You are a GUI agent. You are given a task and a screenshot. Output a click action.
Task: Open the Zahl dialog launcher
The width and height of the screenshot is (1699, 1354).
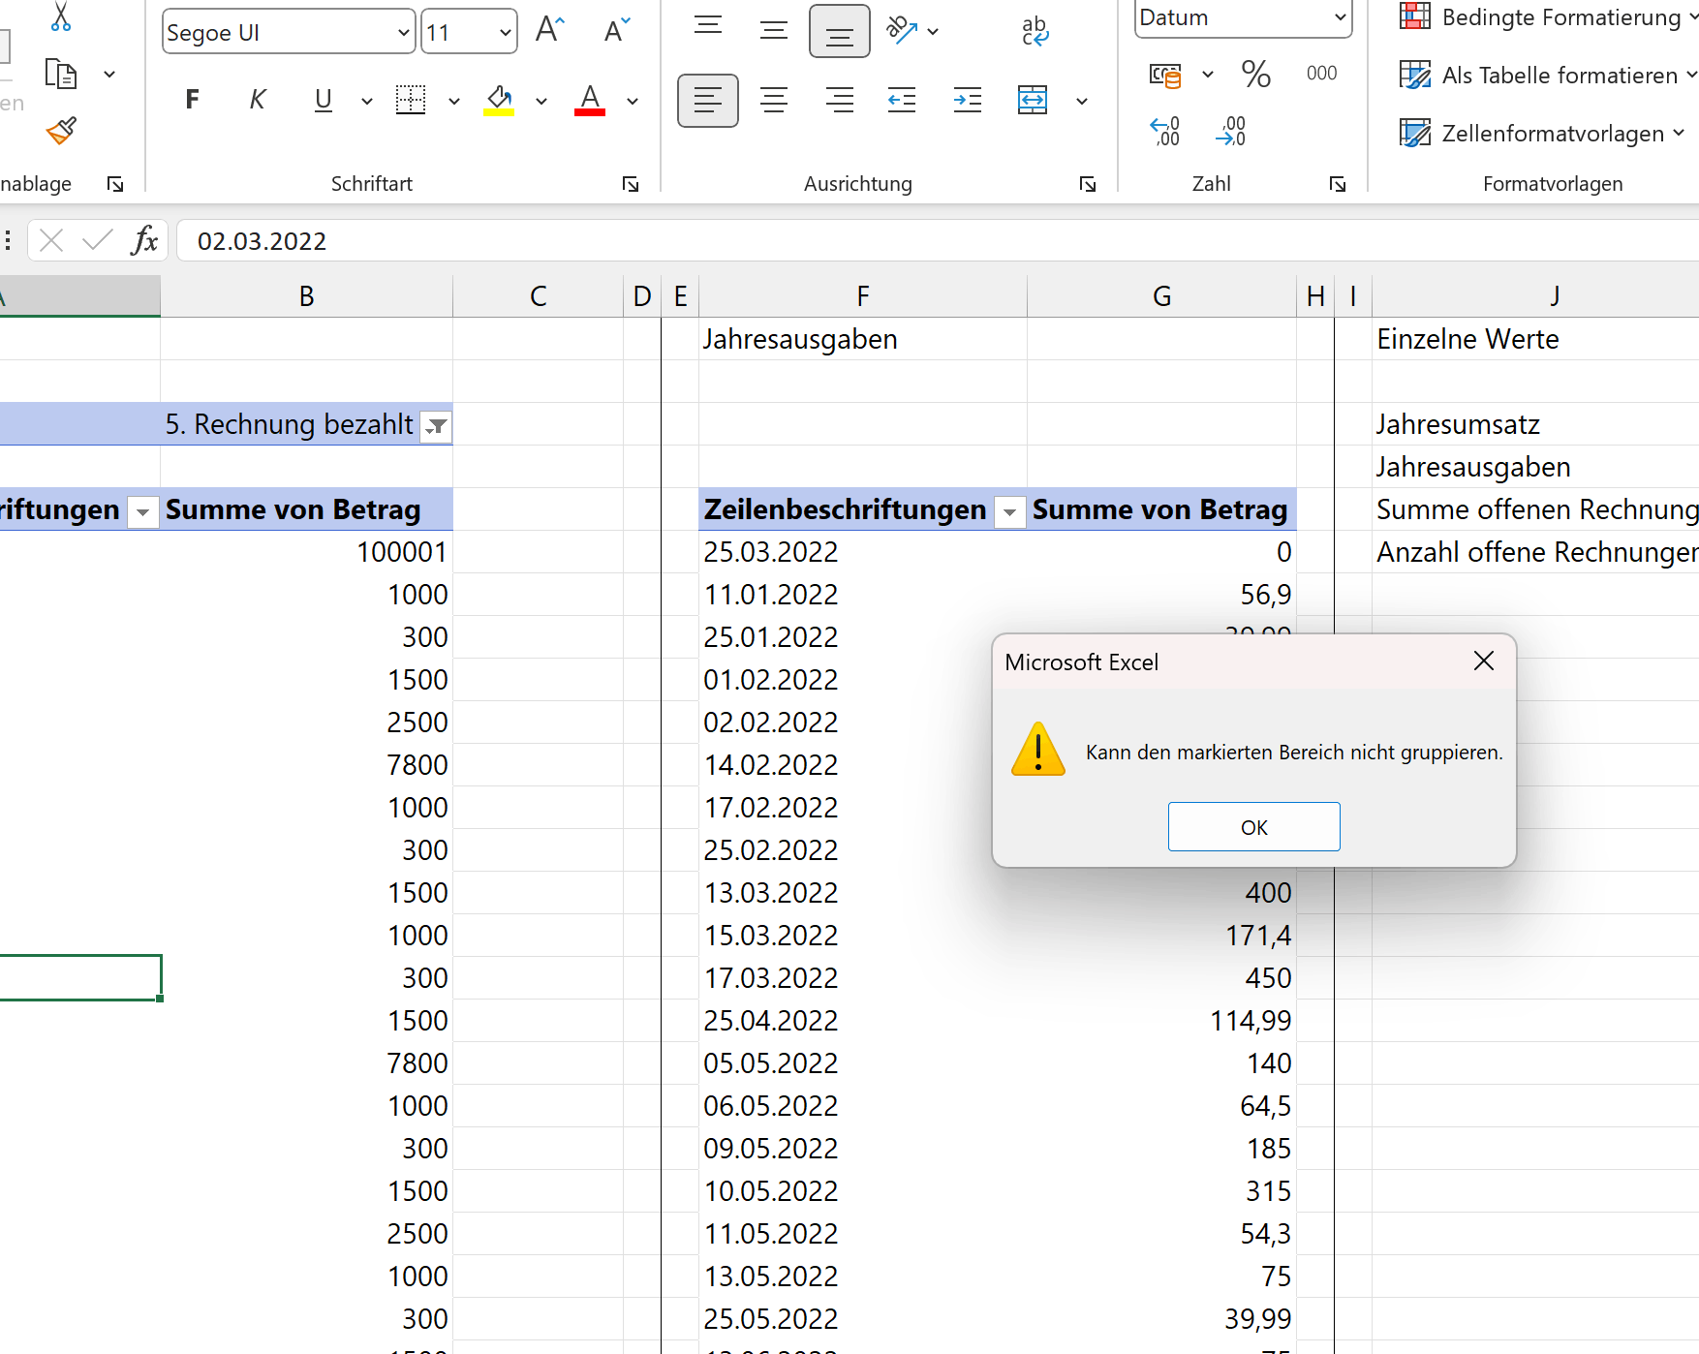click(1338, 184)
